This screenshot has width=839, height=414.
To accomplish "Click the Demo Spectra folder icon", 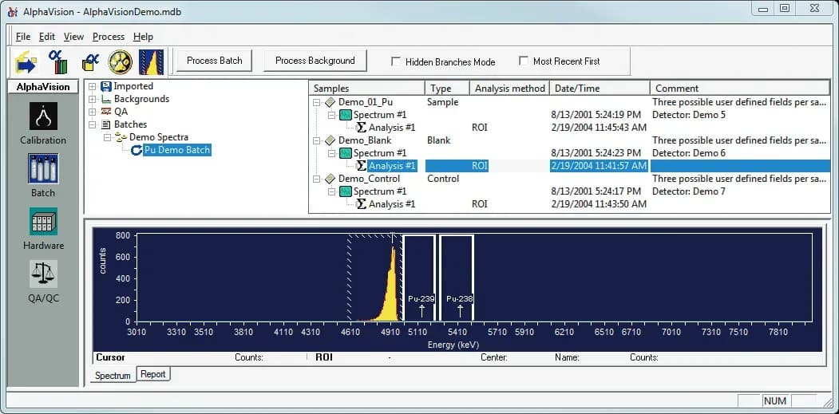I will (x=121, y=137).
